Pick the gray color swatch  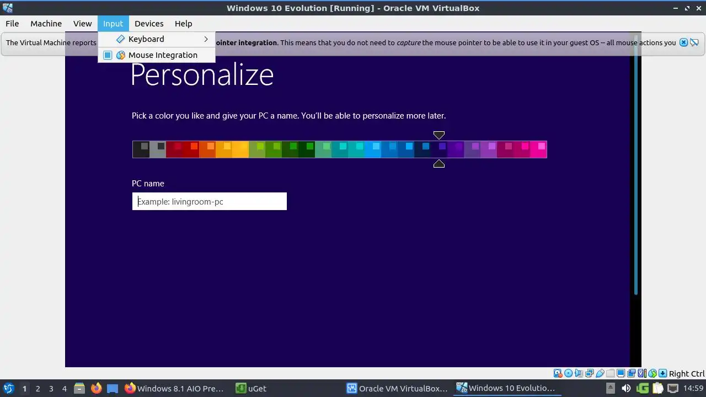tap(157, 149)
